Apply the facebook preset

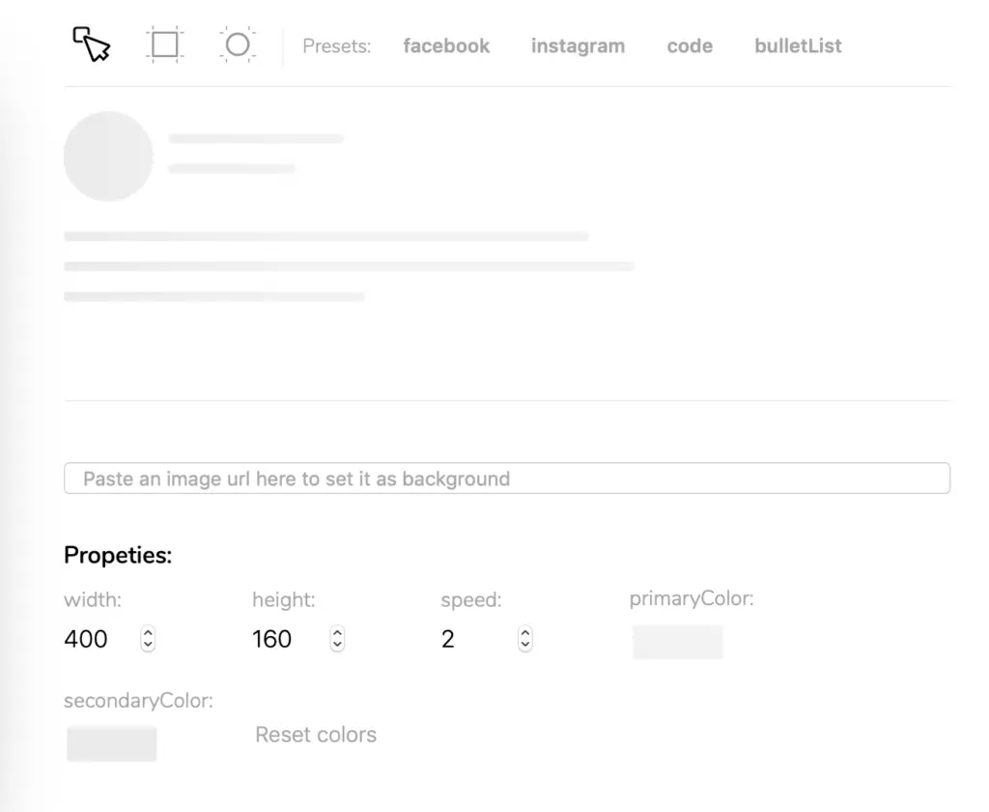click(x=446, y=45)
